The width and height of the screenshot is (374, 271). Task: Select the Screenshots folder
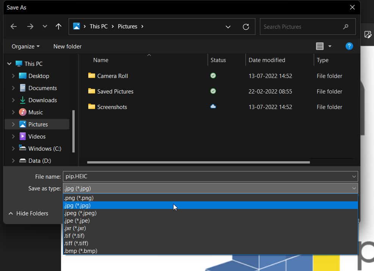(x=112, y=107)
